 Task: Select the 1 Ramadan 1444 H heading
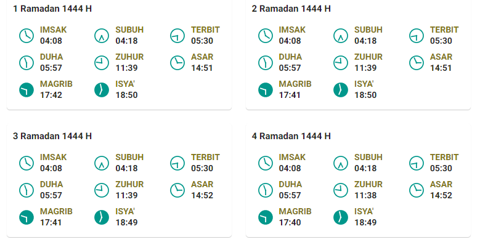click(x=52, y=9)
